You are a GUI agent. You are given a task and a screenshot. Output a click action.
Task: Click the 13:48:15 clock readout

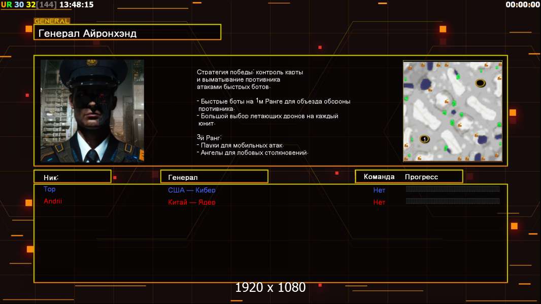pyautogui.click(x=76, y=5)
